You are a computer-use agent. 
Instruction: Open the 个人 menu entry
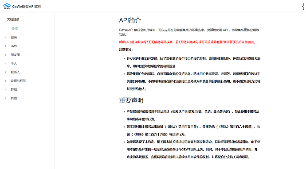pos(14,63)
